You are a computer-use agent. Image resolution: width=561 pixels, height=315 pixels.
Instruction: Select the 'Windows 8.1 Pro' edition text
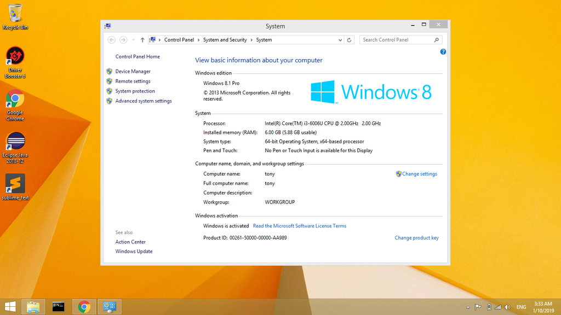click(x=221, y=83)
